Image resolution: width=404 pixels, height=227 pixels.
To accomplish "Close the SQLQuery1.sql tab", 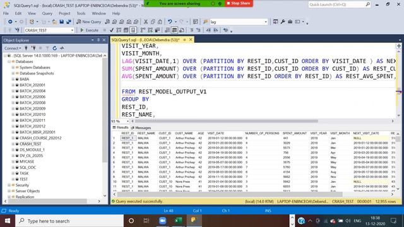I will tap(191, 40).
